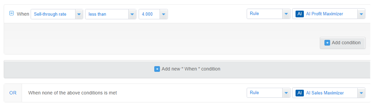This screenshot has width=375, height=106.
Task: Click the plus icon on Add condition
Action: [327, 43]
